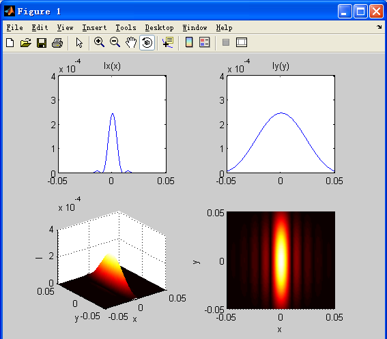Viewport: 387px width, 339px height.
Task: Open the Help menu
Action: (x=224, y=28)
